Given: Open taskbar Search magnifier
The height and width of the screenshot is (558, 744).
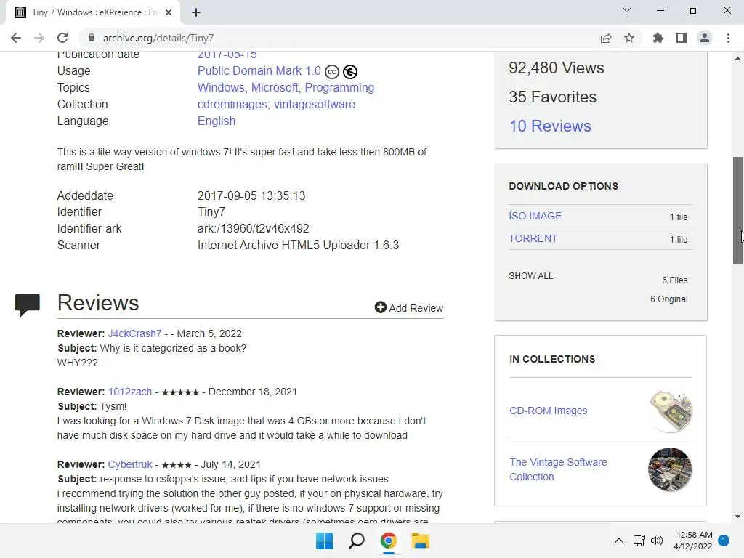Looking at the screenshot, I should [356, 541].
